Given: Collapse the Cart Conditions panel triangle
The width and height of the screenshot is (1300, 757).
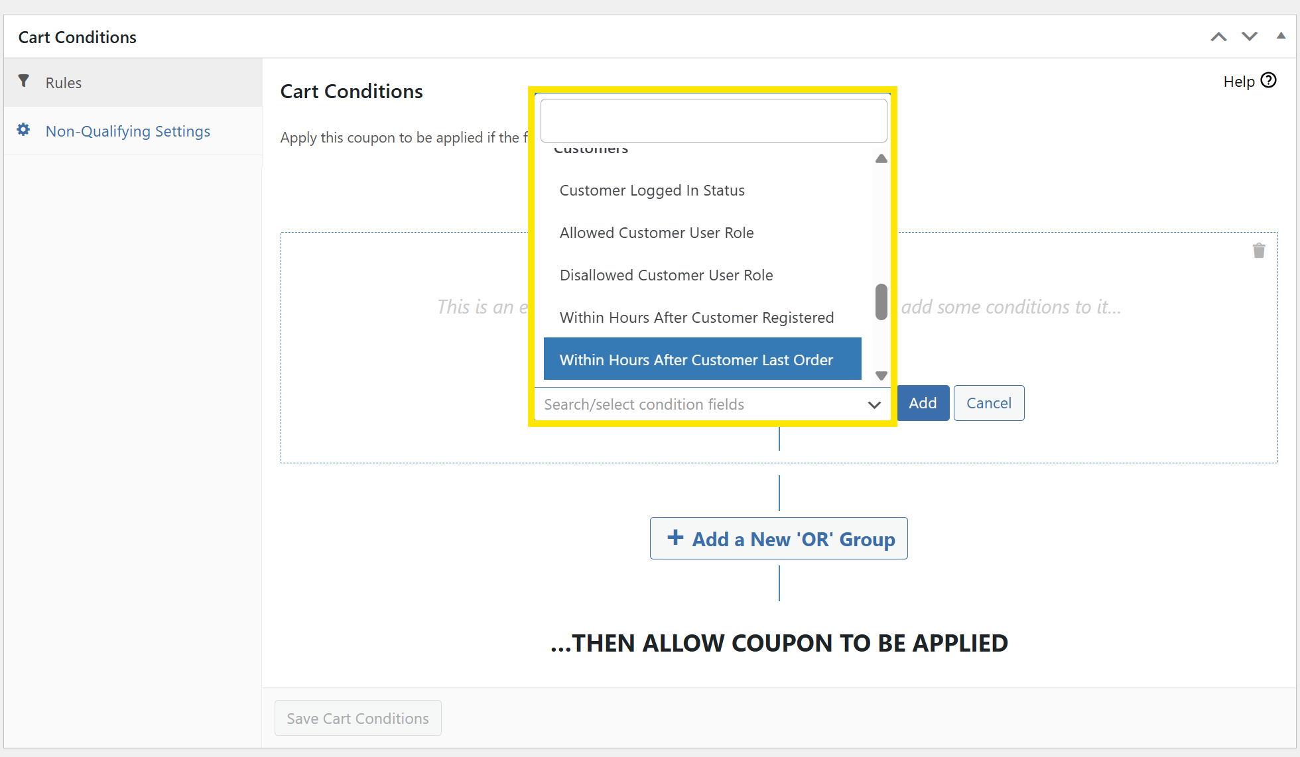Looking at the screenshot, I should [x=1281, y=36].
